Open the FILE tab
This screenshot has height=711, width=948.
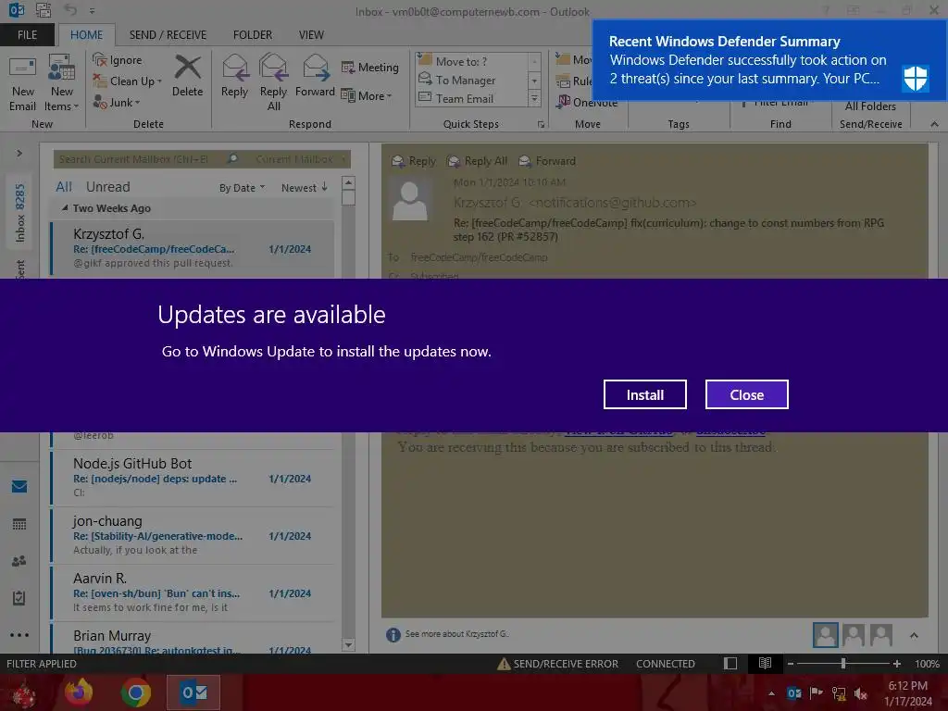pos(27,34)
